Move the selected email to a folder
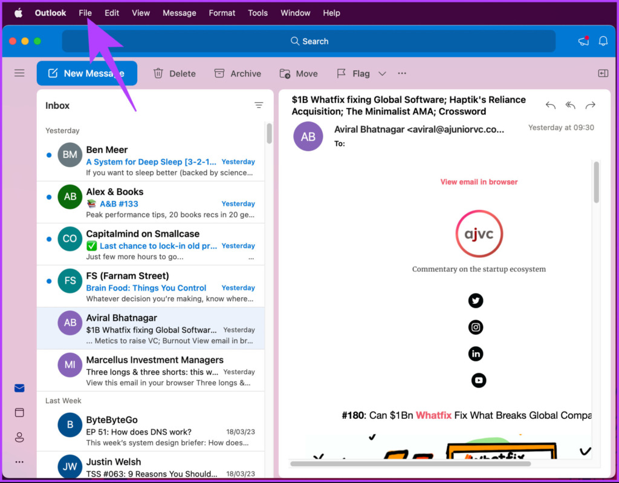 click(x=299, y=73)
